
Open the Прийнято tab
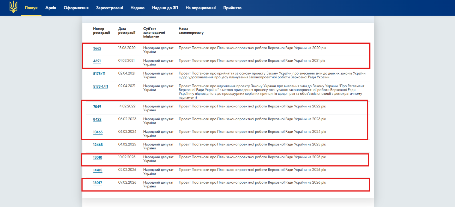coord(232,8)
